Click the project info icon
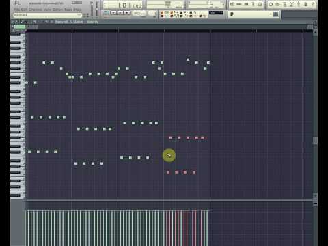Image resolution: width=328 pixels, height=246 pixels. pyautogui.click(x=305, y=4)
